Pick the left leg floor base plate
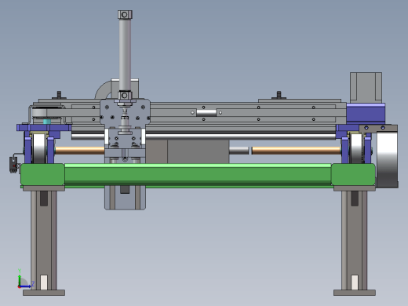The width and height of the screenshot is (408, 306). [44, 293]
